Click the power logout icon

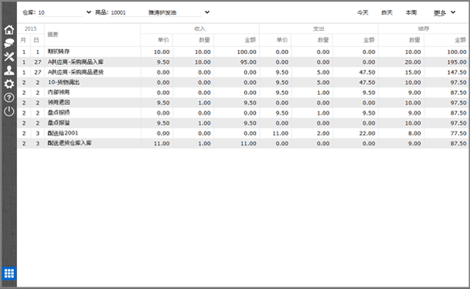[x=9, y=111]
